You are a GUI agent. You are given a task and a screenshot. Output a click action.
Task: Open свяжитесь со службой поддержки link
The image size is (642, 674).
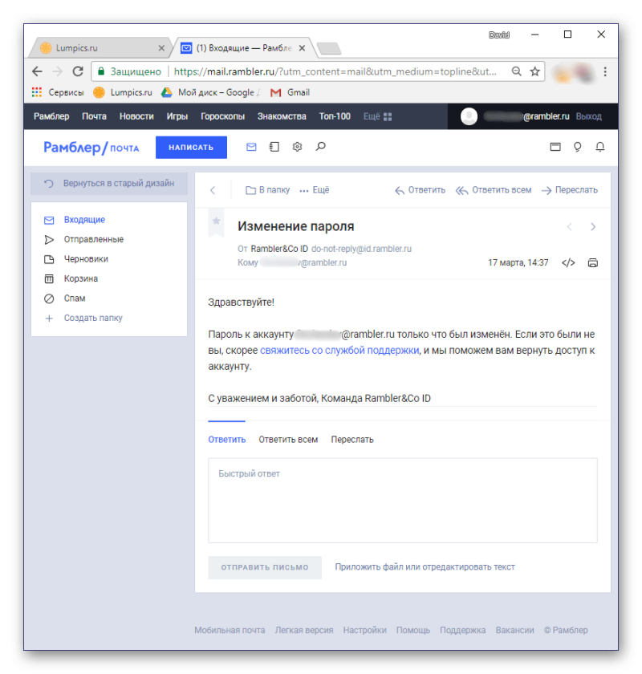339,351
